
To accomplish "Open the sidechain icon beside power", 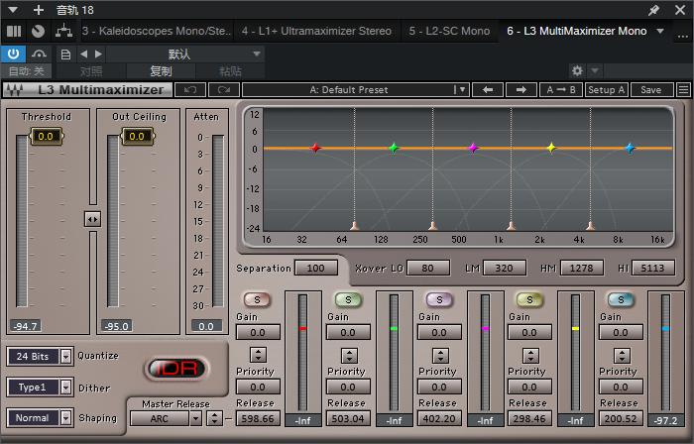I will (39, 55).
